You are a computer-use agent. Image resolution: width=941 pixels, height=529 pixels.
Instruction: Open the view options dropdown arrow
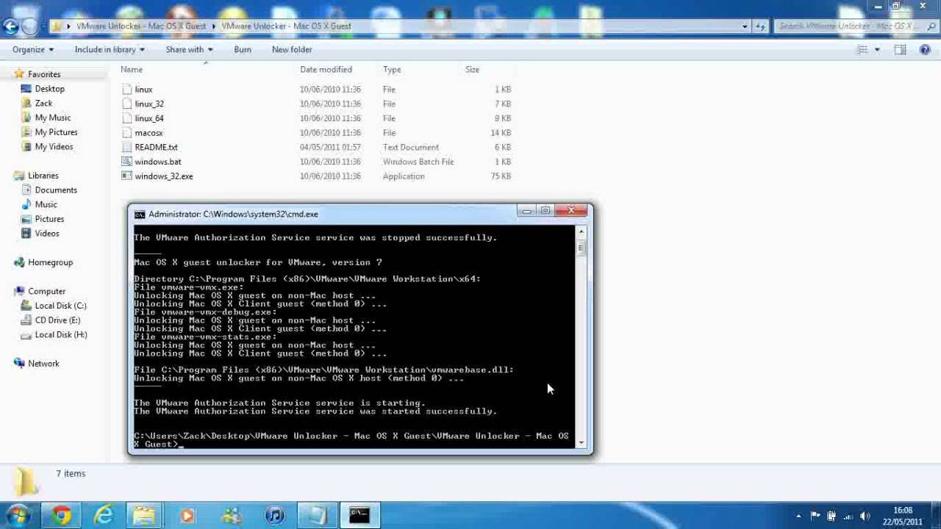tap(877, 50)
